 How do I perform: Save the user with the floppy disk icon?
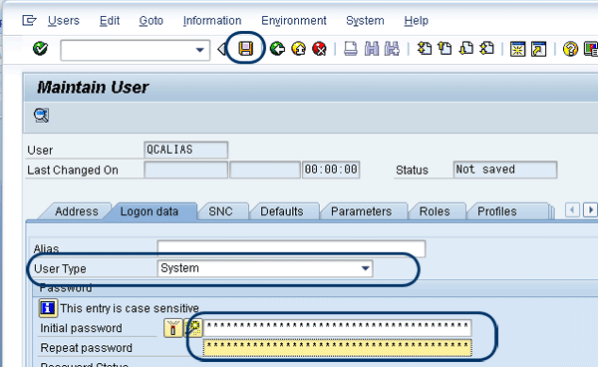click(245, 49)
